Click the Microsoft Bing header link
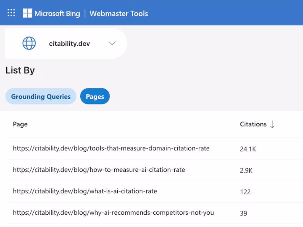The width and height of the screenshot is (303, 227). [57, 13]
